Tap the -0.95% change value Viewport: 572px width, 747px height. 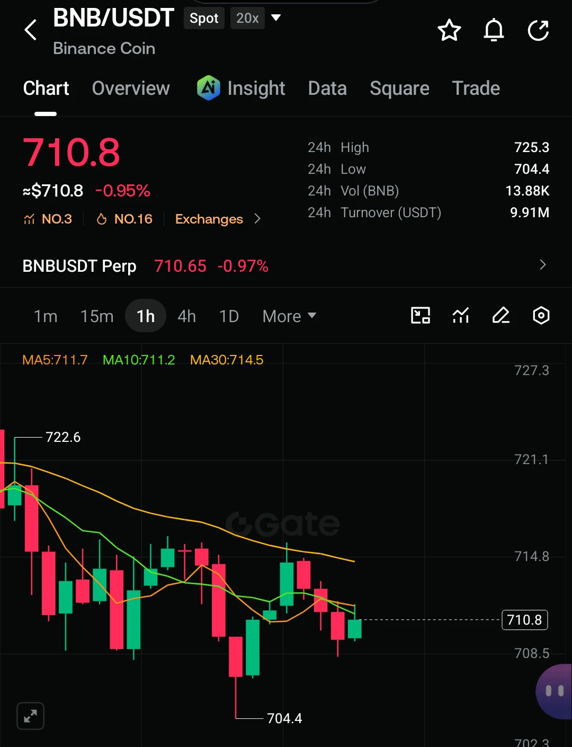(x=123, y=191)
